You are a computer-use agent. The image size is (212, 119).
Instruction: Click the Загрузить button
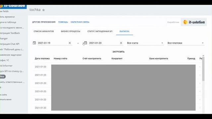tap(119, 52)
